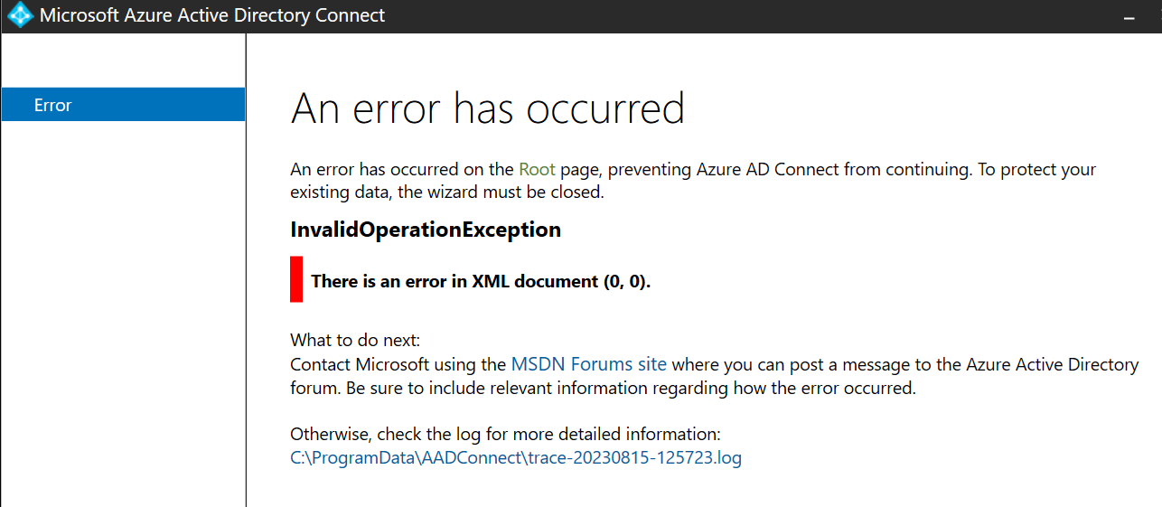Click the 'An error has occurred' heading
The image size is (1162, 507).
coord(488,108)
